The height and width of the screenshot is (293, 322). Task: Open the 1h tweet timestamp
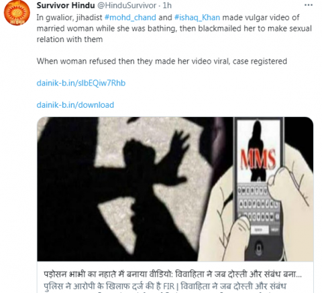pyautogui.click(x=167, y=5)
